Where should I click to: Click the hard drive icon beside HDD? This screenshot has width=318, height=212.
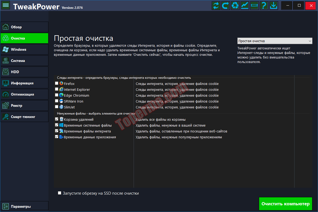pyautogui.click(x=6, y=72)
